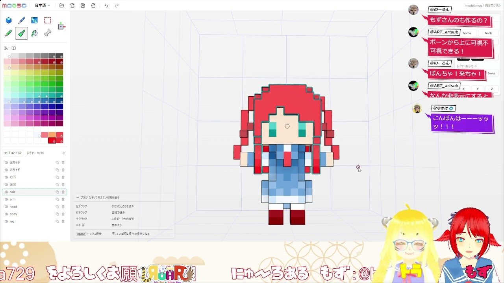Select the blue pen tool
Image resolution: width=504 pixels, height=283 pixels.
click(x=22, y=20)
